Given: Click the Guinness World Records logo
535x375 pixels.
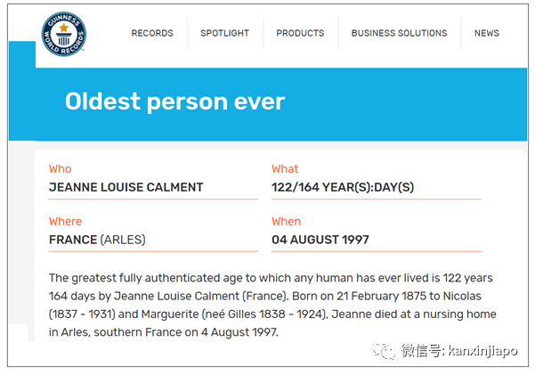Looking at the screenshot, I should [x=63, y=34].
